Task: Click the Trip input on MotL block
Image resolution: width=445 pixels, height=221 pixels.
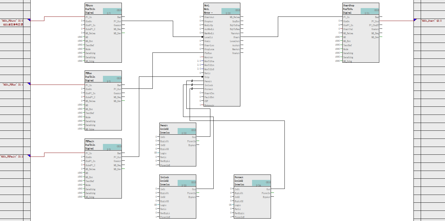Action: [x=207, y=77]
